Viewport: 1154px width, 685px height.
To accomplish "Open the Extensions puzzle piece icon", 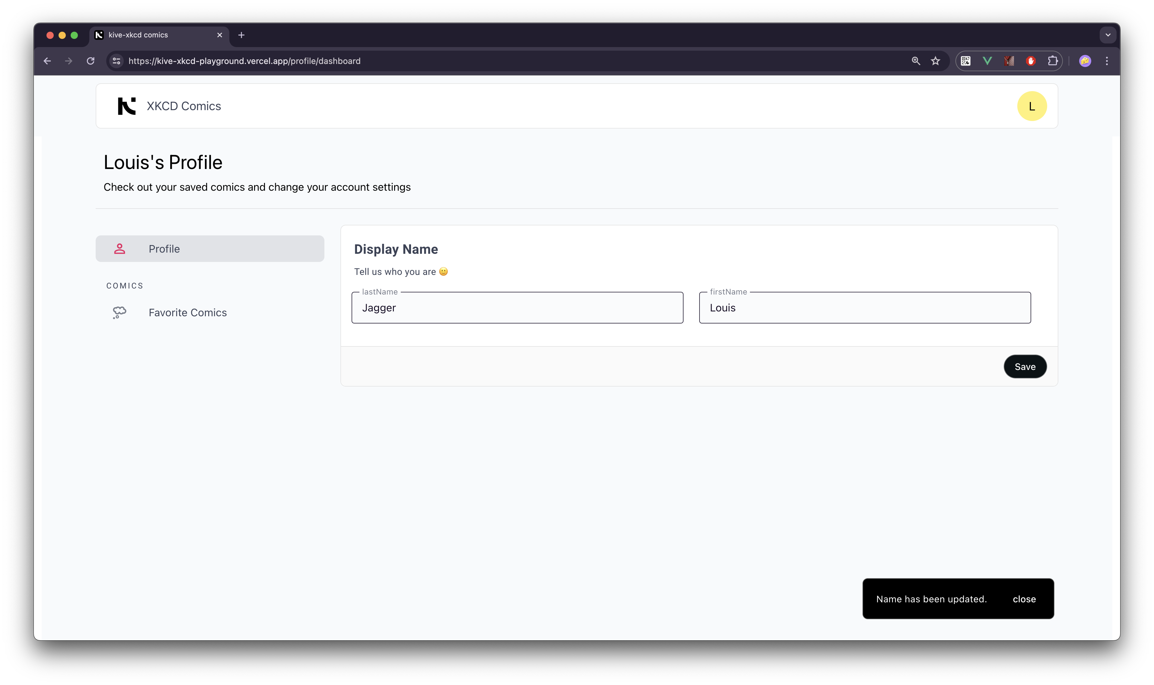I will point(1052,61).
